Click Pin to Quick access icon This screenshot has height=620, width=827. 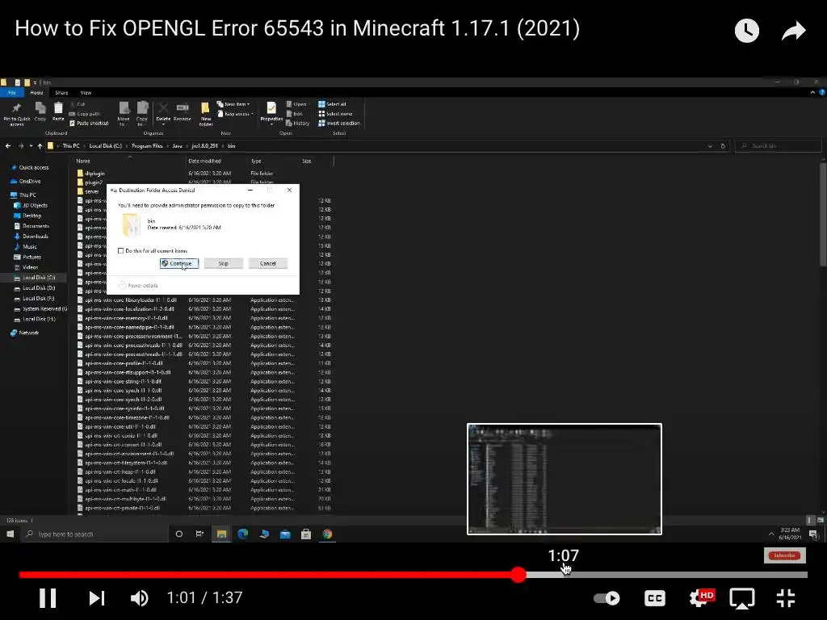[16, 113]
